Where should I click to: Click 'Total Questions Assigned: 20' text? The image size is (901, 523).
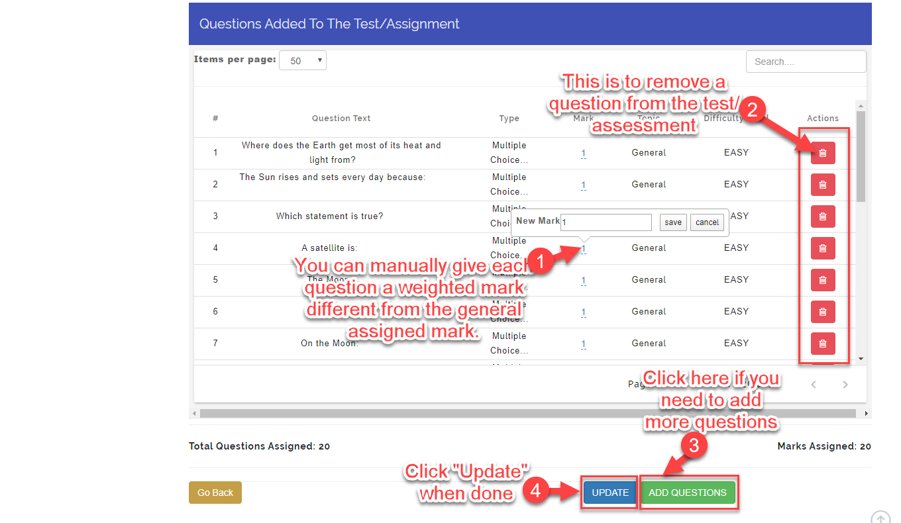pyautogui.click(x=260, y=446)
